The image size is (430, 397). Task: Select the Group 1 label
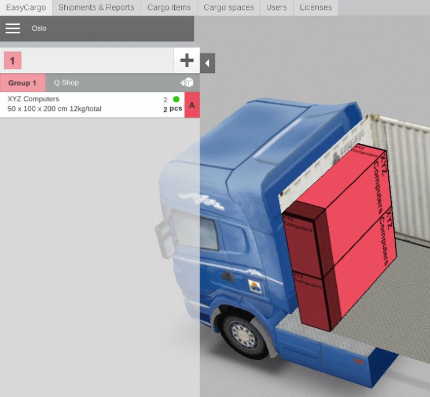22,83
